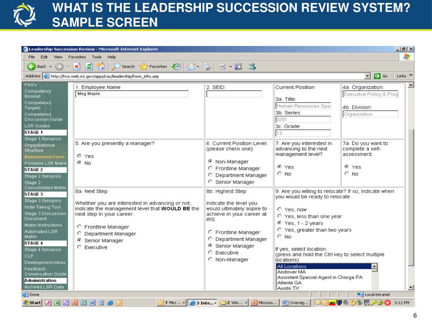The height and width of the screenshot is (324, 432).
Task: Click the Forward arrow icon
Action: click(x=59, y=66)
